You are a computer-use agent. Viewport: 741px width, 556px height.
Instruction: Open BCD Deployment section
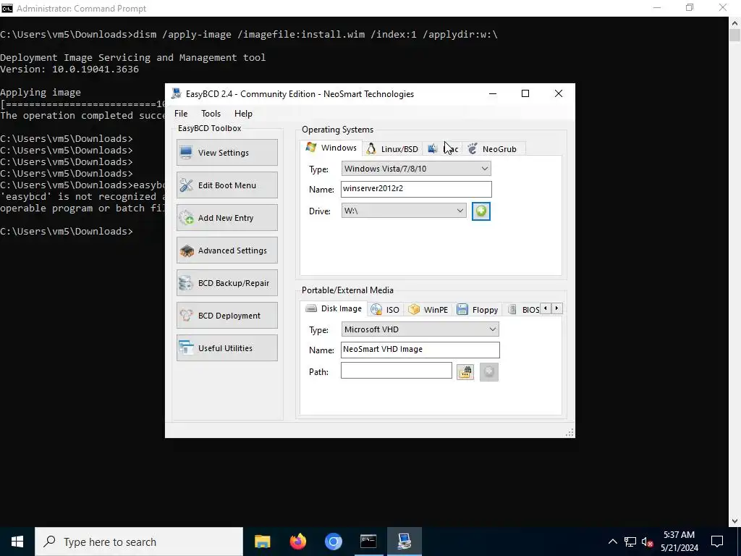226,316
